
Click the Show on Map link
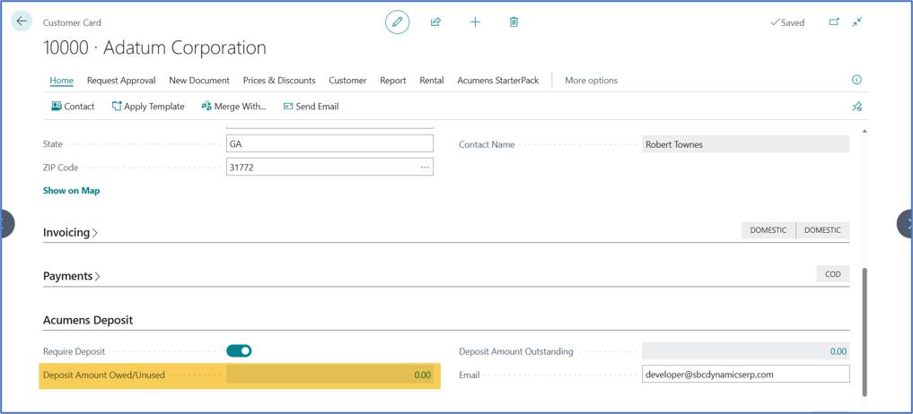[x=72, y=190]
